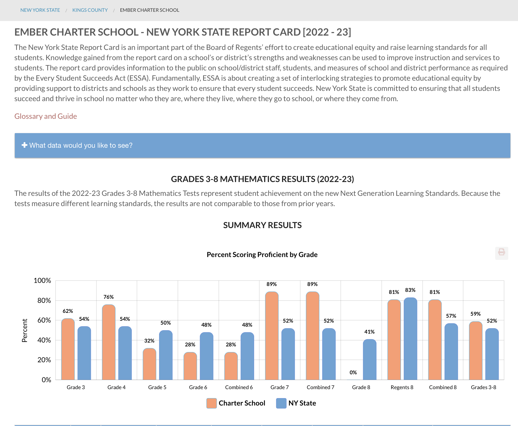Click the Charter School legend label
Image resolution: width=518 pixels, height=426 pixels.
242,403
